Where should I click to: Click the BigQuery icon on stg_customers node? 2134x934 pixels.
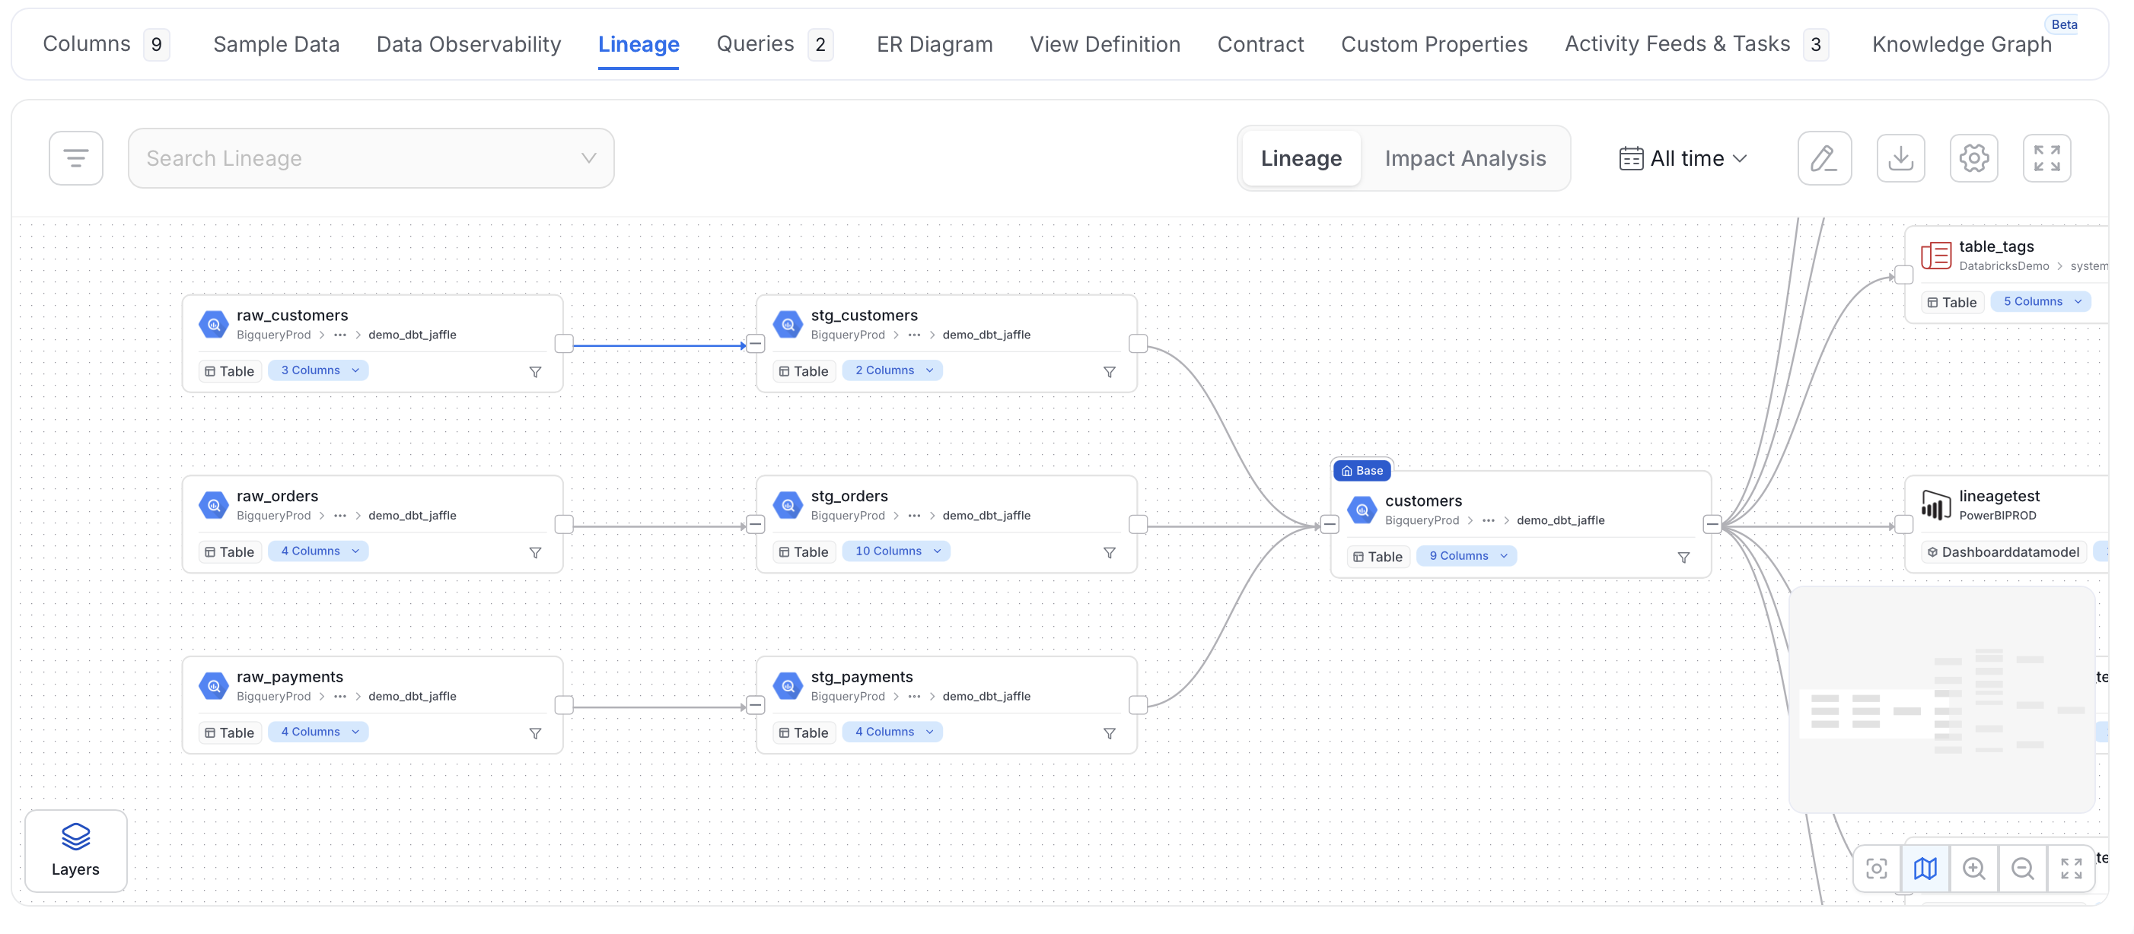[x=788, y=325]
